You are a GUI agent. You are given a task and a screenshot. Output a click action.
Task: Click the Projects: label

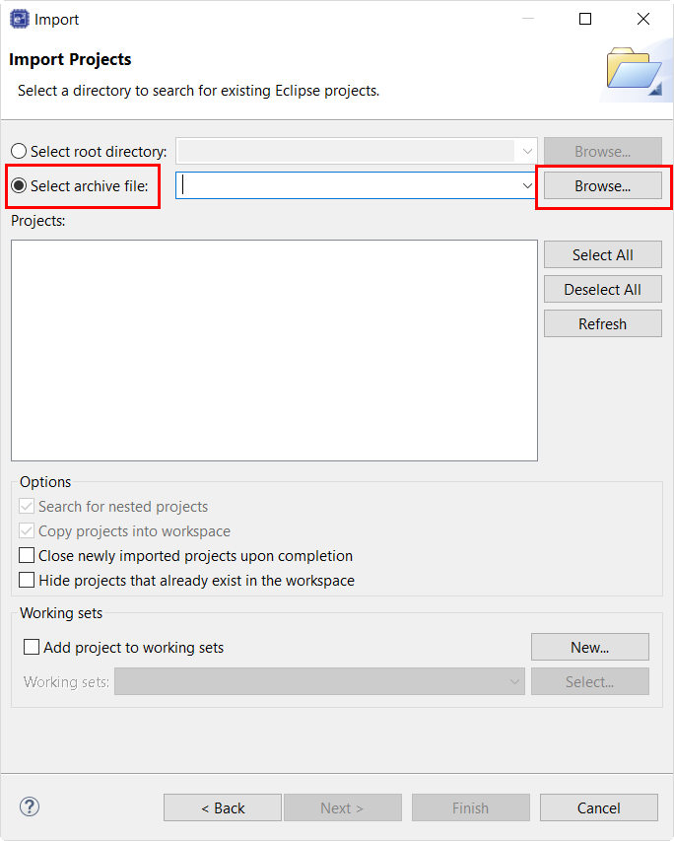[x=38, y=221]
